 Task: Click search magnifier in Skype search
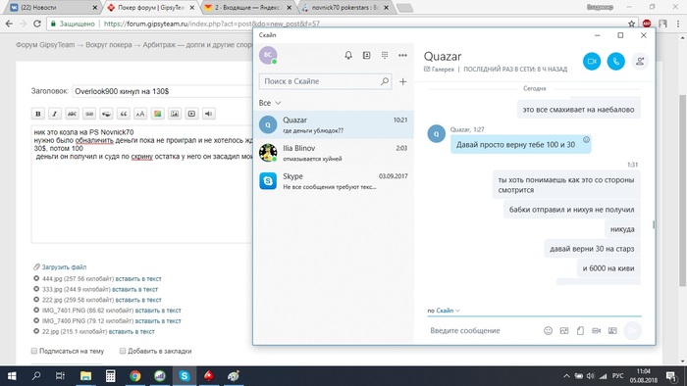pos(385,81)
